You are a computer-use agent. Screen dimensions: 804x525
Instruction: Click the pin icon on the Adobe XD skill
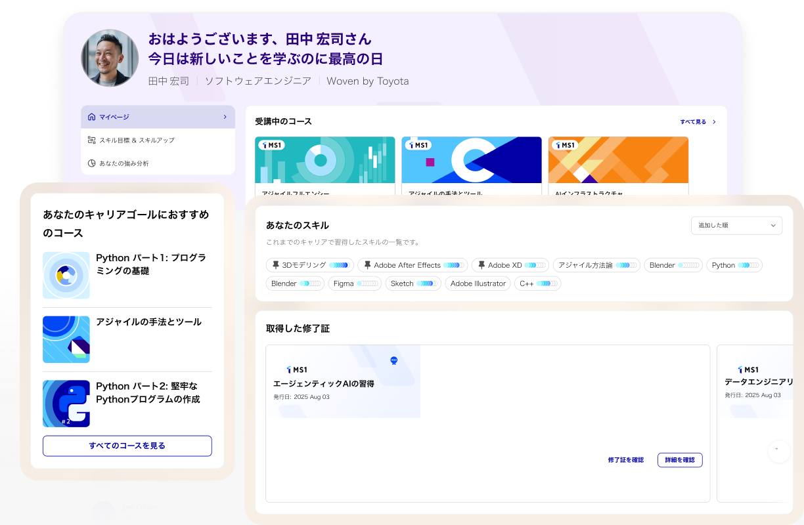[481, 265]
